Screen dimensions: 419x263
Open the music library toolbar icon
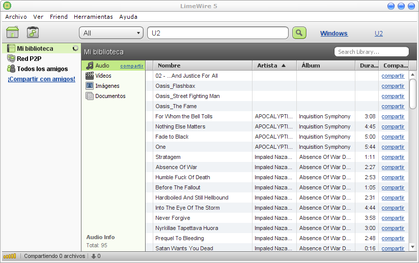click(33, 32)
